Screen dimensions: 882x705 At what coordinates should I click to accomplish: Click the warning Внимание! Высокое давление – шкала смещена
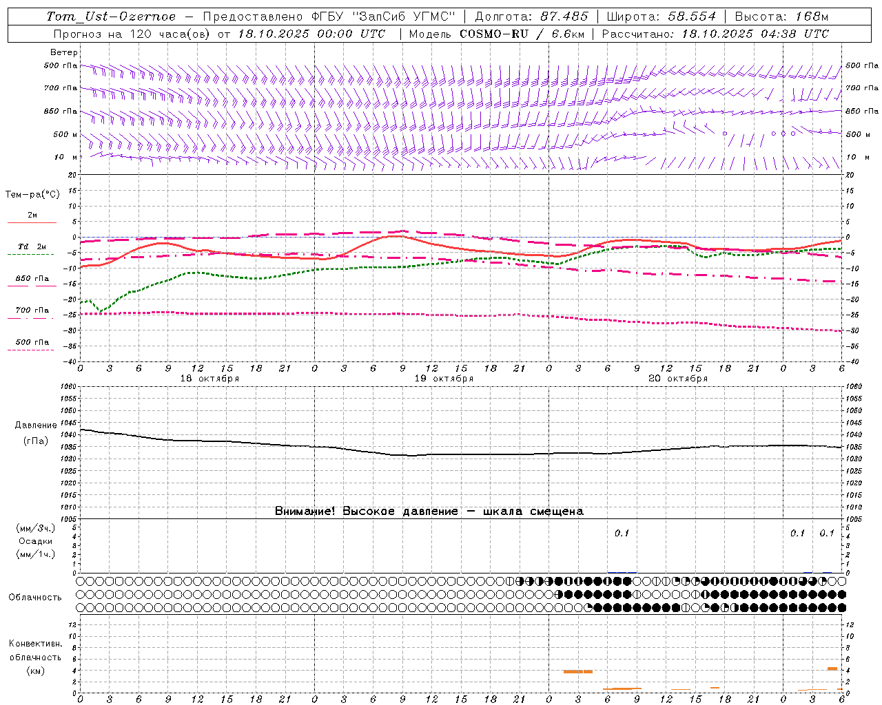point(429,512)
